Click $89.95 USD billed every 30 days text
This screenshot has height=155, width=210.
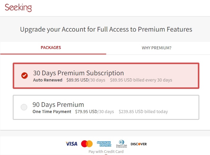coord(141,80)
